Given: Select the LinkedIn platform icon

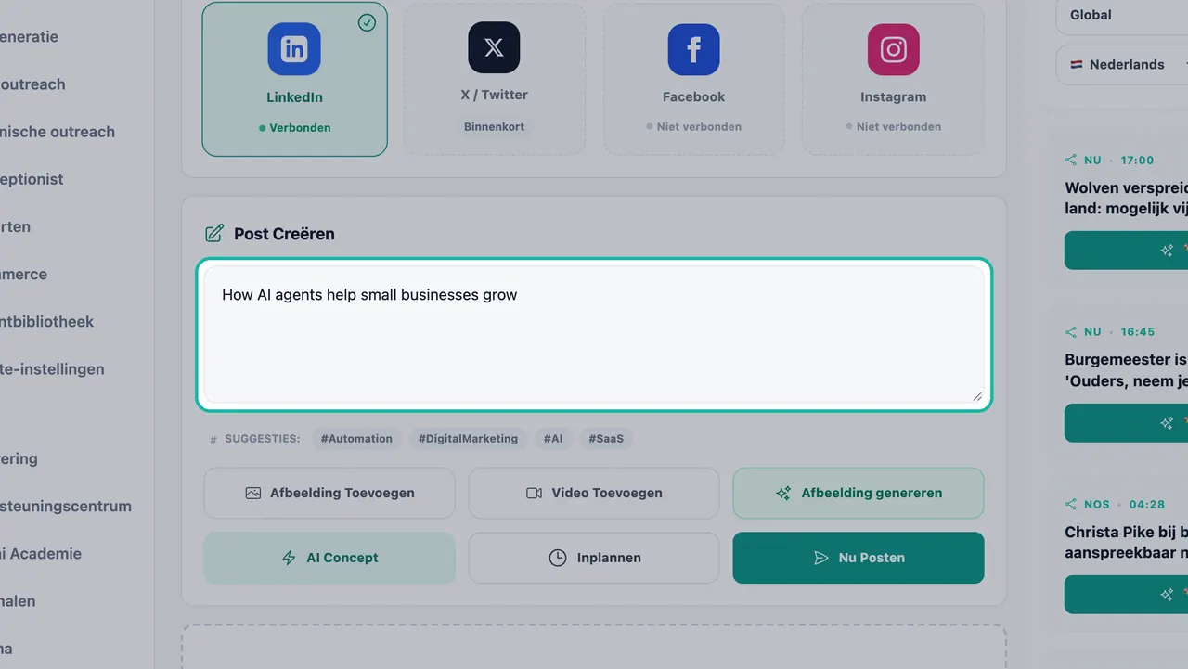Looking at the screenshot, I should [294, 49].
